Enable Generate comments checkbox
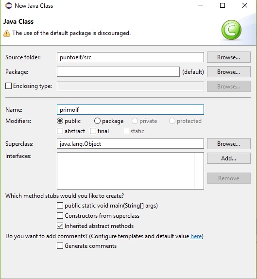The width and height of the screenshot is (257, 279). click(x=60, y=246)
